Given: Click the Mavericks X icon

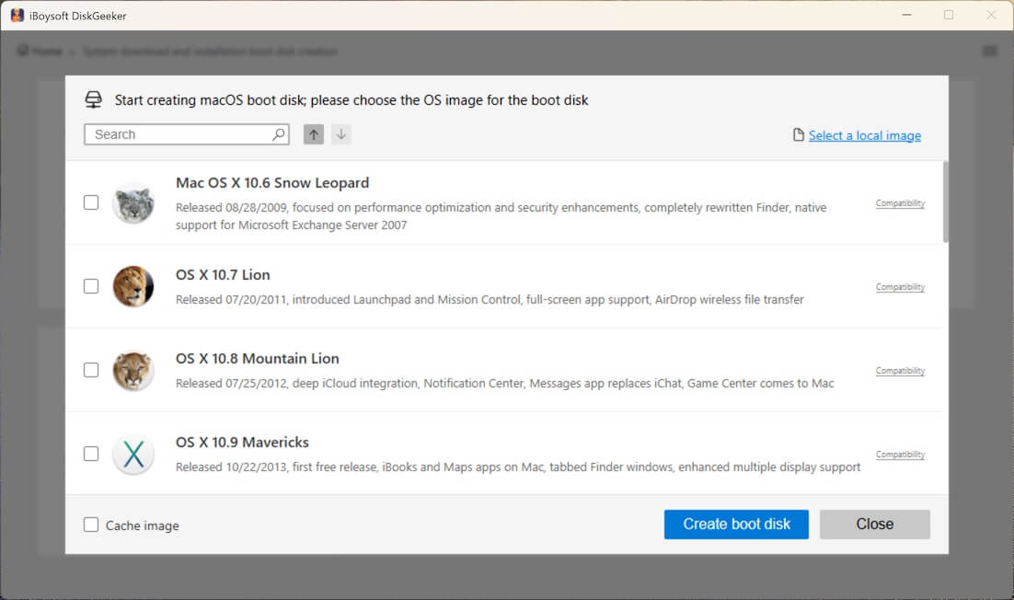Looking at the screenshot, I should [133, 454].
